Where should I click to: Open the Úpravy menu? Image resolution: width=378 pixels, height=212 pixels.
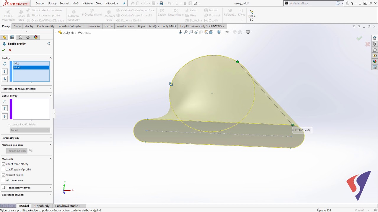[52, 4]
